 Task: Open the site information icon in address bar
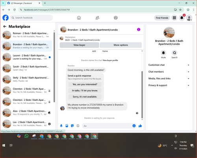[x=21, y=10]
